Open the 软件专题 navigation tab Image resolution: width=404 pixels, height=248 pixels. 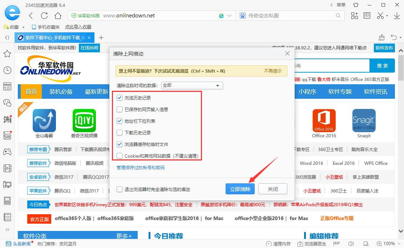340,92
